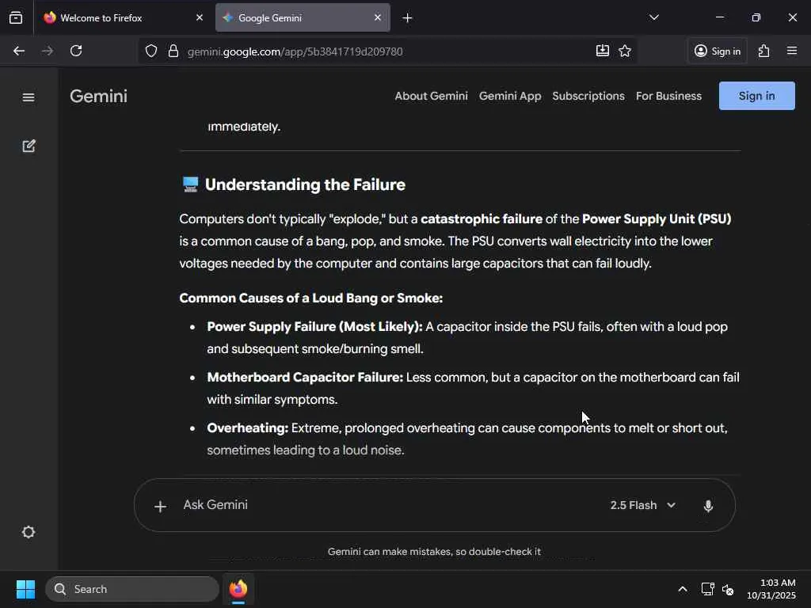This screenshot has width=811, height=608.
Task: Start a new chat with pencil icon
Action: [x=29, y=146]
